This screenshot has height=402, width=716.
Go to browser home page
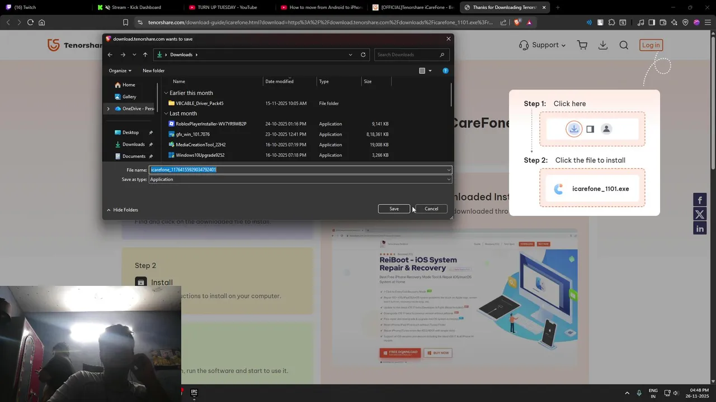[x=42, y=22]
